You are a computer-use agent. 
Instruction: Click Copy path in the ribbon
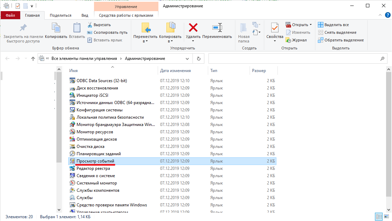point(107,32)
